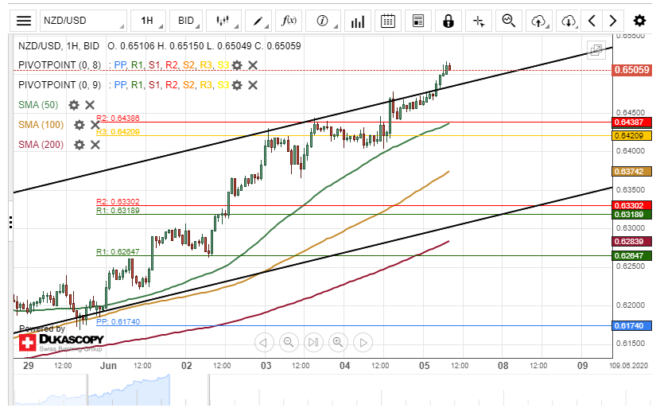Image resolution: width=660 pixels, height=412 pixels.
Task: Click the 0.63302 red price tag
Action: (632, 205)
